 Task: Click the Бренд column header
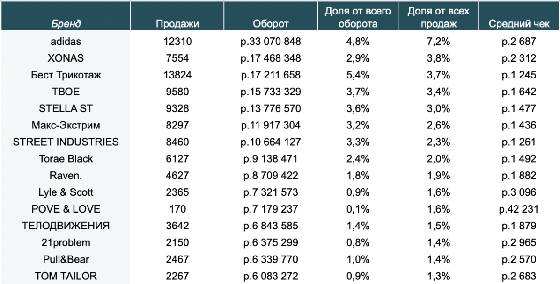66,24
